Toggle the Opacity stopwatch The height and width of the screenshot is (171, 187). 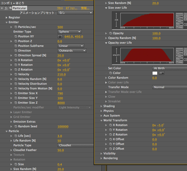(x=111, y=33)
